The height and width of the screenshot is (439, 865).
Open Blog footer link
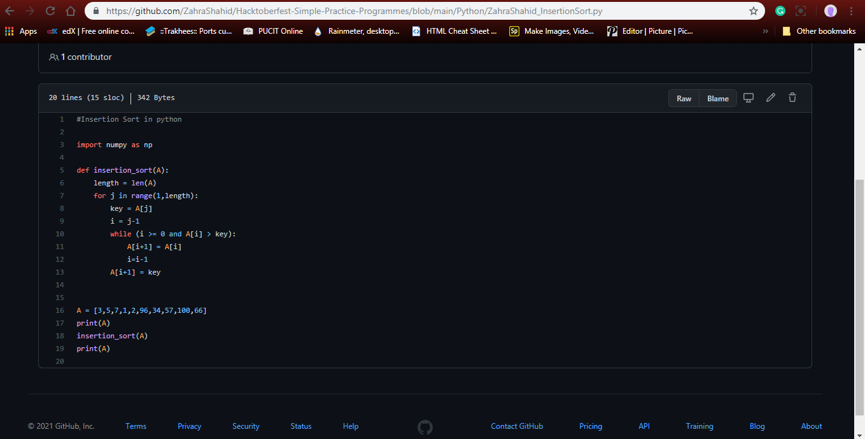click(x=757, y=426)
